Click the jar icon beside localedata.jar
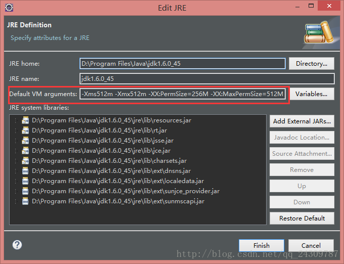This screenshot has height=264, width=344. pyautogui.click(x=25, y=181)
